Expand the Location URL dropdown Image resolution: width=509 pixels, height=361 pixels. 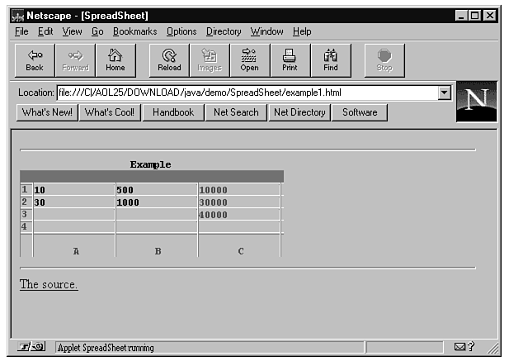pos(445,93)
